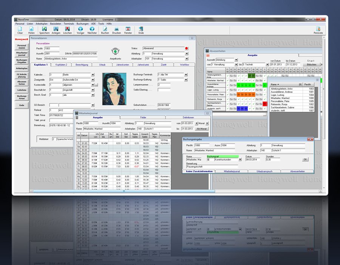Expand the Beschäft.Art Angestellt dropdown

click(93, 90)
